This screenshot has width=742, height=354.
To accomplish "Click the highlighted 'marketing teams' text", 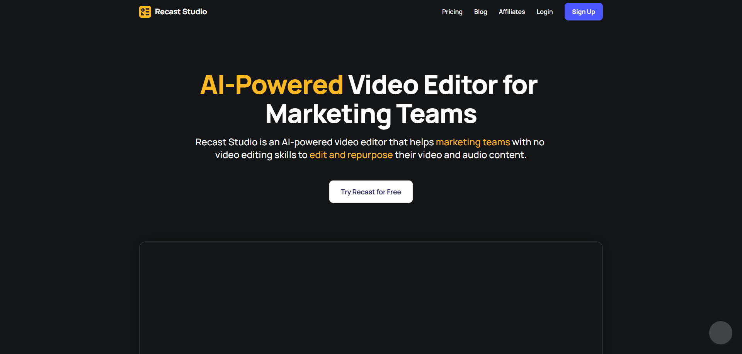I will pyautogui.click(x=473, y=142).
